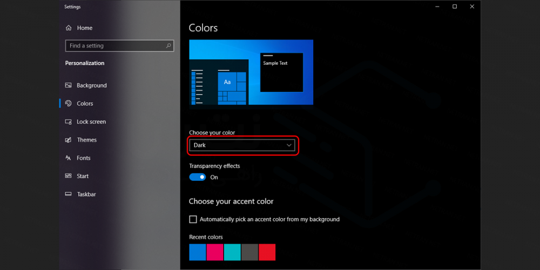This screenshot has width=540, height=270.
Task: Click the Lock screen icon
Action: pos(69,122)
